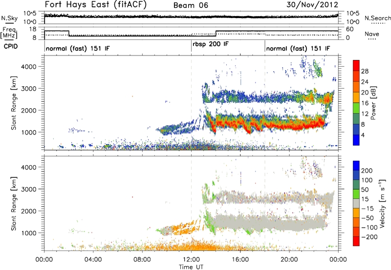Select the 'Freq. [MHz]' axis label
This screenshot has width=391, height=270.
(9, 33)
